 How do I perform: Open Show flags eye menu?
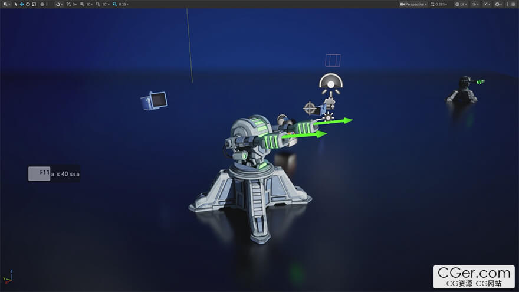[475, 4]
